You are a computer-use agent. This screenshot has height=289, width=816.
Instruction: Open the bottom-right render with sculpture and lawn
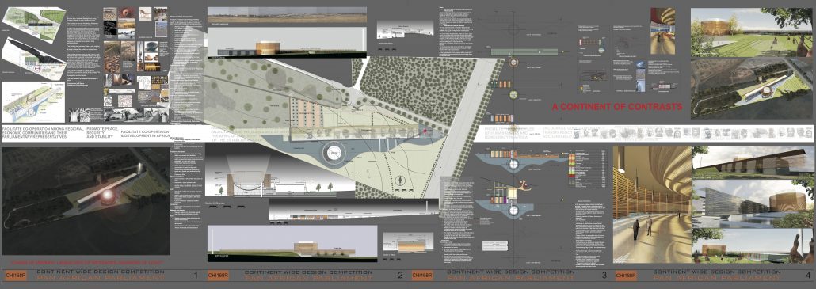[x=753, y=246]
